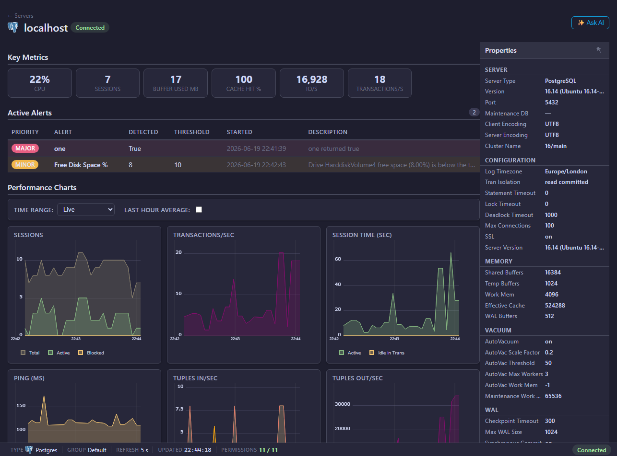Screen dimensions: 617x456
Task: Toggle Idle in Trans legend swatch
Action: [372, 353]
